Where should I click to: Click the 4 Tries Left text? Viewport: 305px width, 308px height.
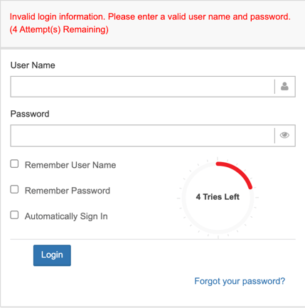tap(218, 197)
